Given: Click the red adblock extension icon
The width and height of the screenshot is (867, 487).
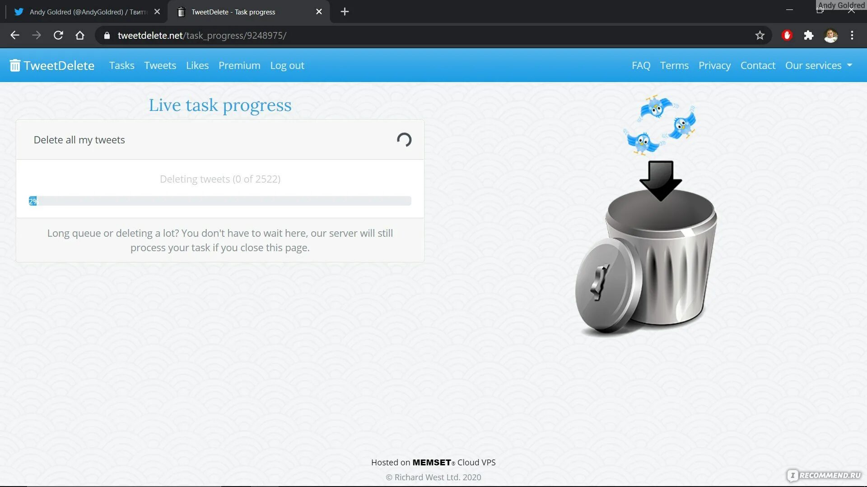Looking at the screenshot, I should click(787, 35).
